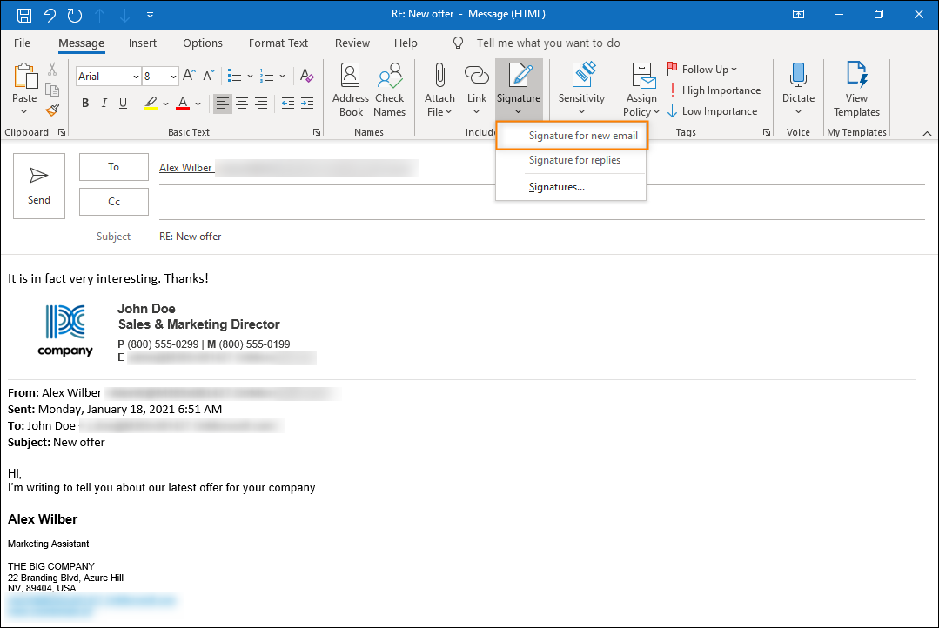Toggle italic formatting
The image size is (939, 628).
[x=104, y=103]
